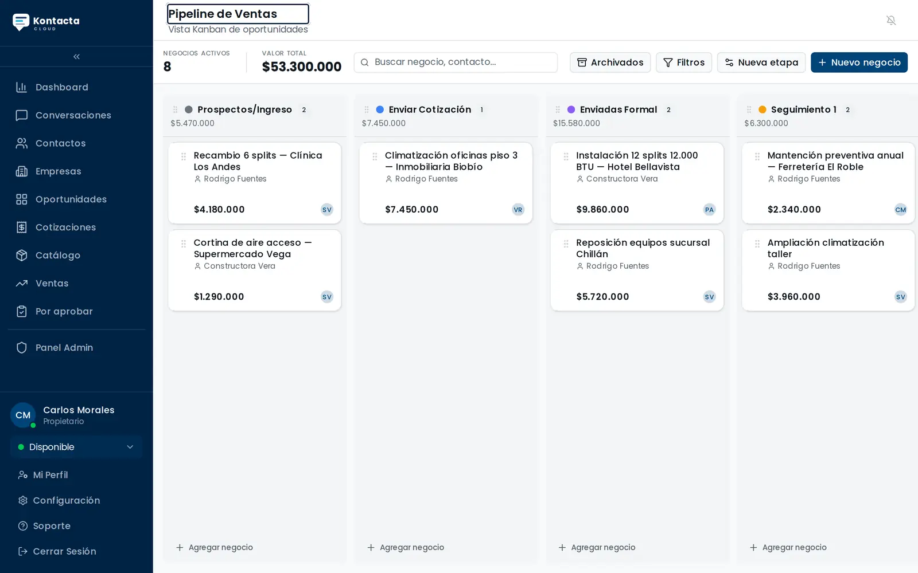Click the muted notifications bell icon
The height and width of the screenshot is (573, 918).
click(891, 20)
